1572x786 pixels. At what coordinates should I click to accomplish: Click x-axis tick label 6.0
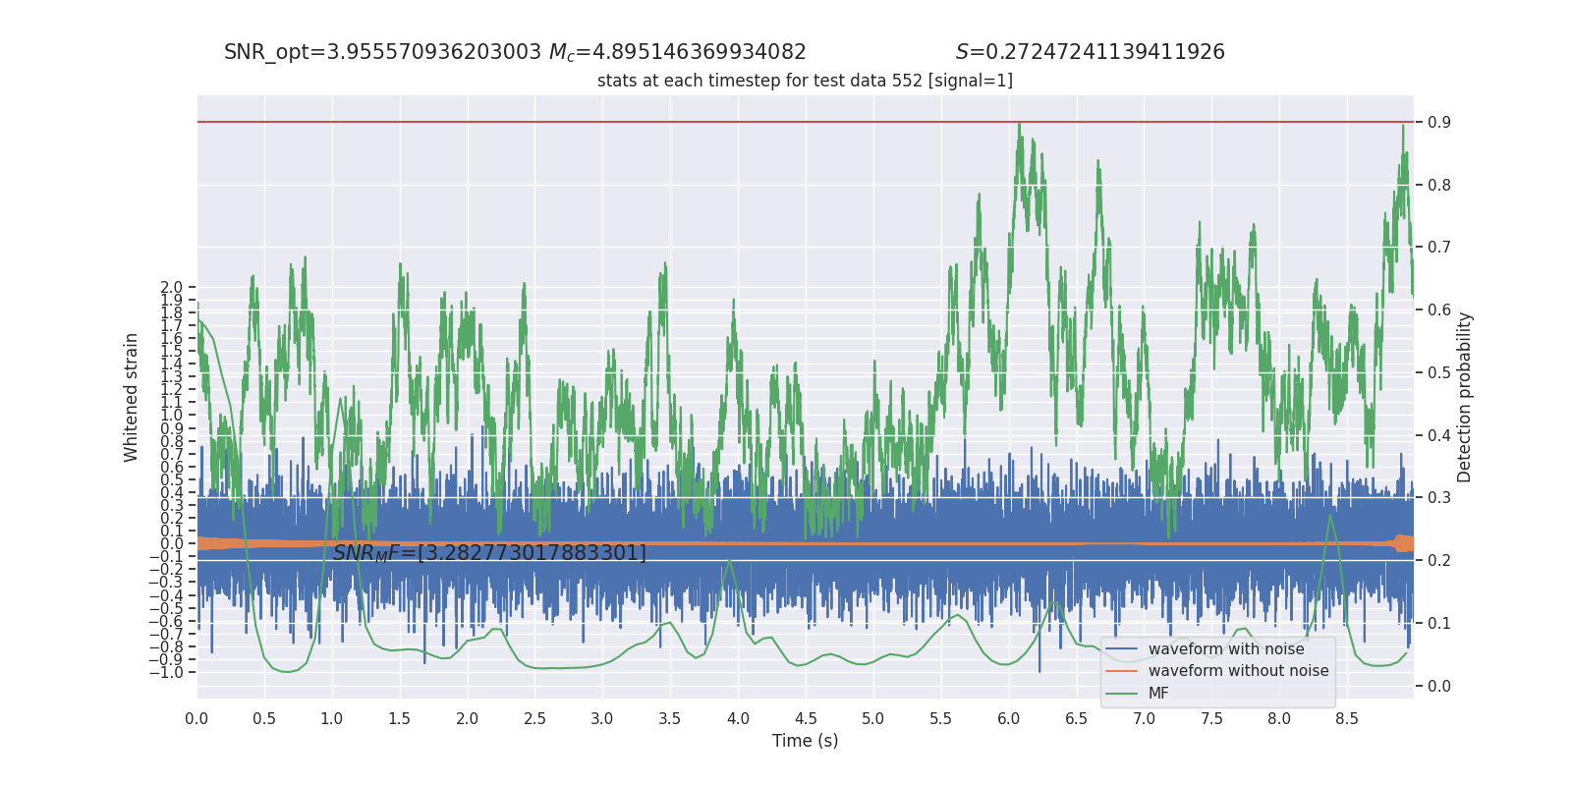tap(1008, 718)
